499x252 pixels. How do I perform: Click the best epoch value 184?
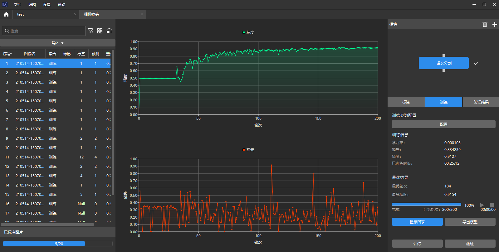point(448,186)
